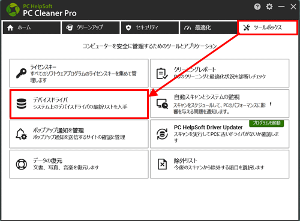The height and width of the screenshot is (221, 300).
Task: Click the exclusion list file icon
Action: tap(162, 164)
